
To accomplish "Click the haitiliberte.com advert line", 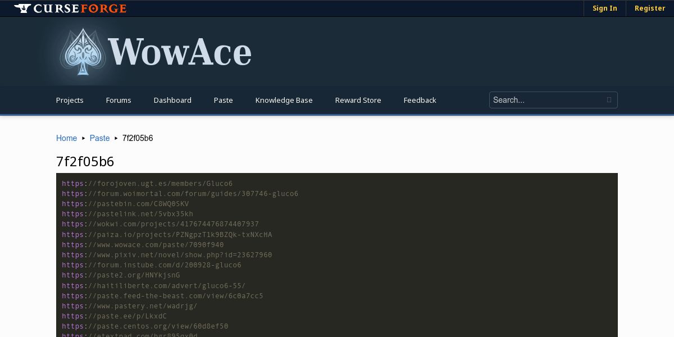I will click(153, 286).
